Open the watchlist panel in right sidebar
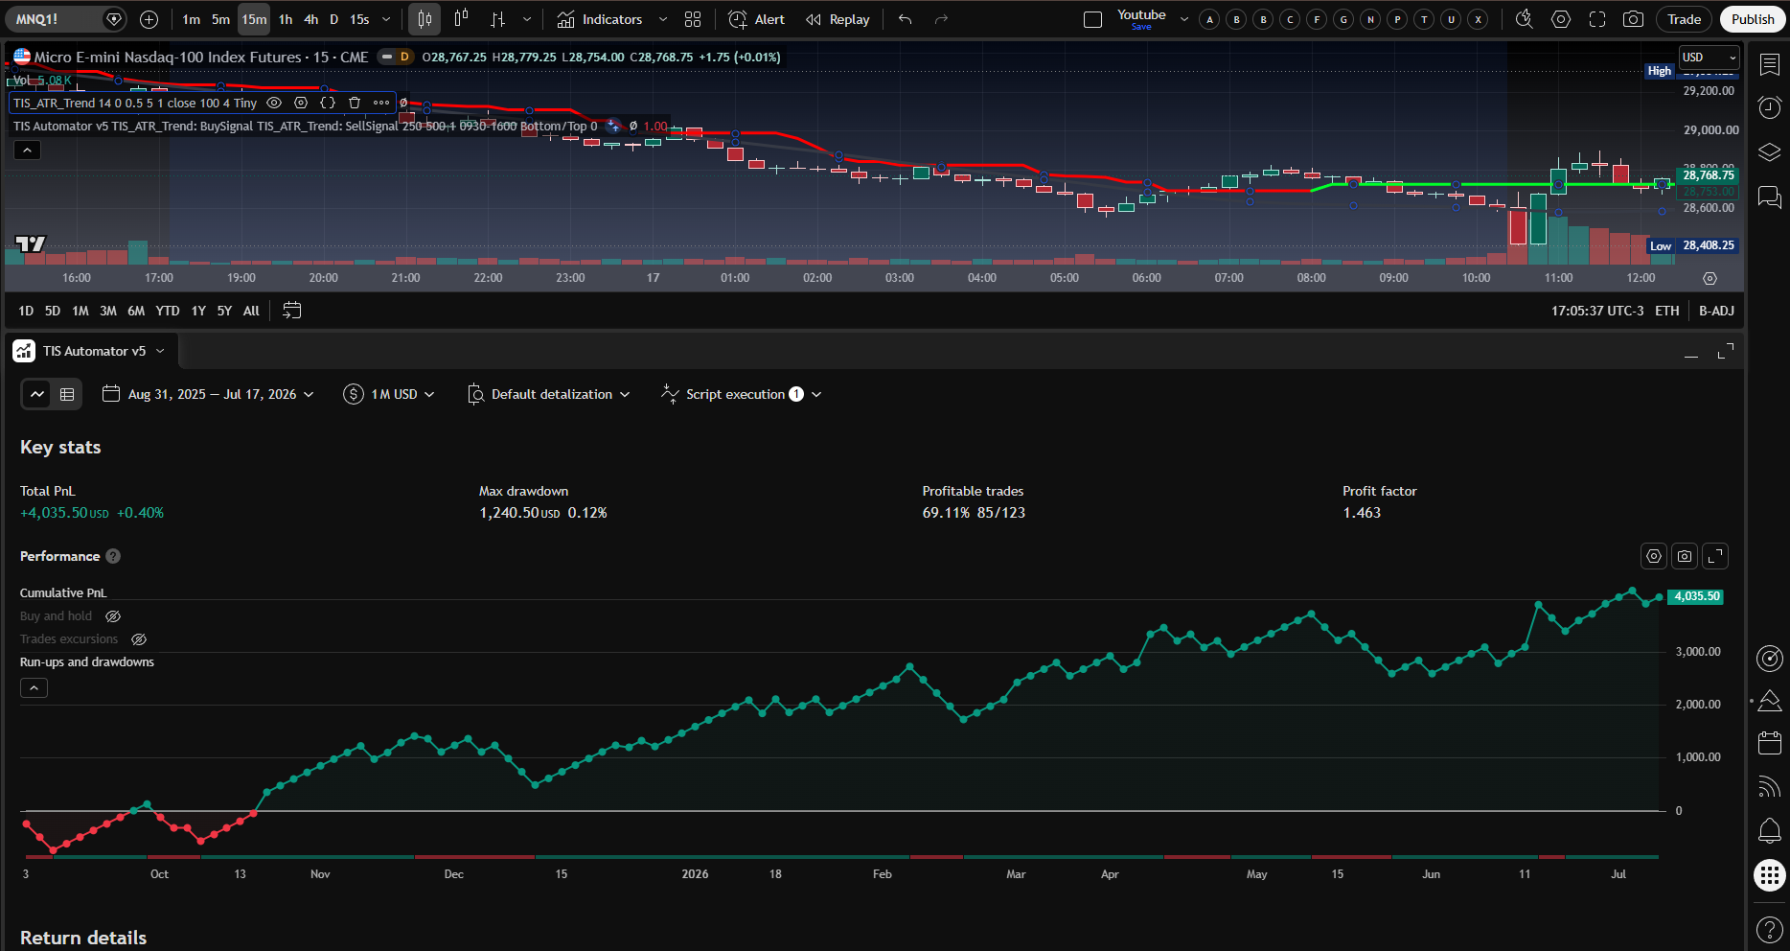The image size is (1790, 951). point(1769,64)
